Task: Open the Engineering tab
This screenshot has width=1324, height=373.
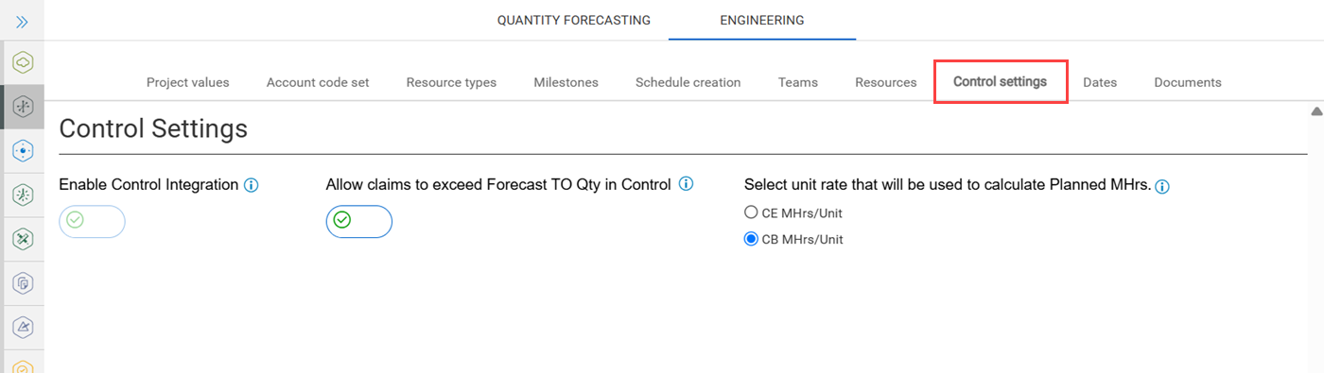Action: pyautogui.click(x=762, y=20)
